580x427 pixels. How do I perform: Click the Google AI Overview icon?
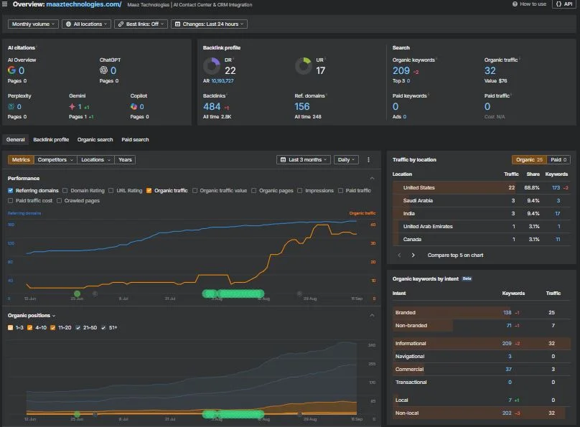(11, 70)
